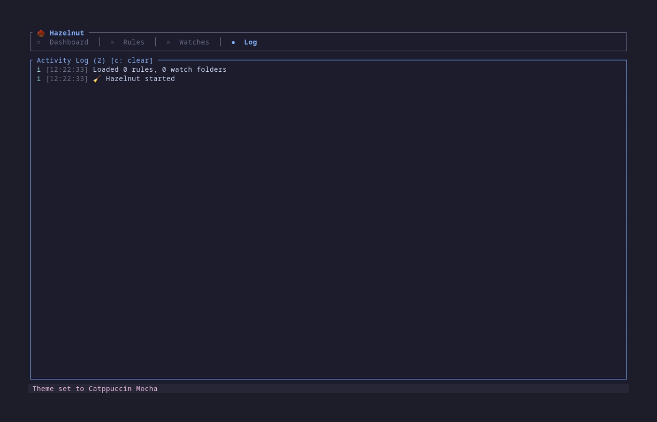Click the info icon on the 'Hazelnut started' entry
This screenshot has height=422, width=657.
(x=38, y=79)
